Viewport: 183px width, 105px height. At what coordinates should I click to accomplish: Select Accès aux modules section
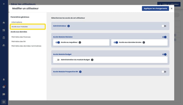28,27
